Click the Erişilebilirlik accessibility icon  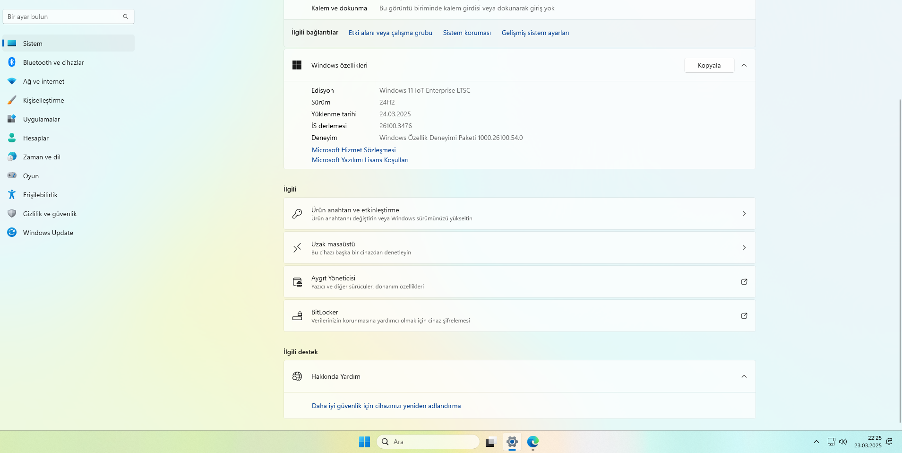tap(12, 195)
